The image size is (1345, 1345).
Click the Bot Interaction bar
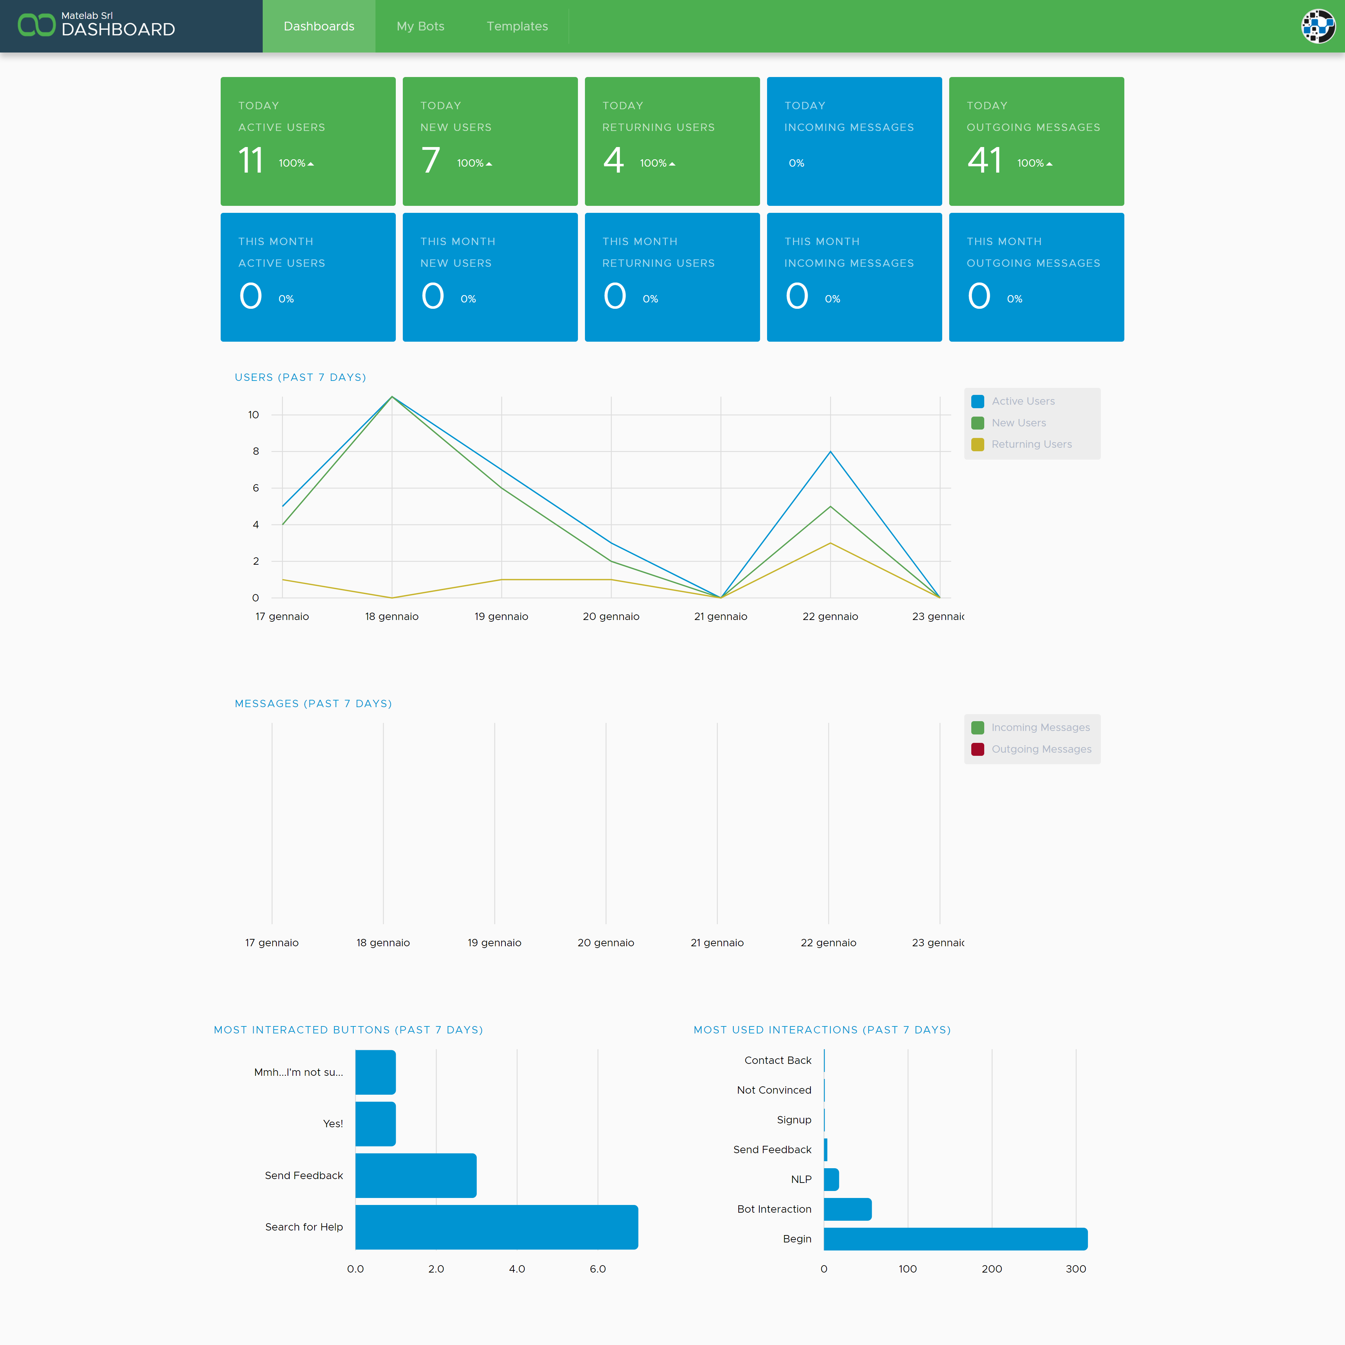click(847, 1209)
